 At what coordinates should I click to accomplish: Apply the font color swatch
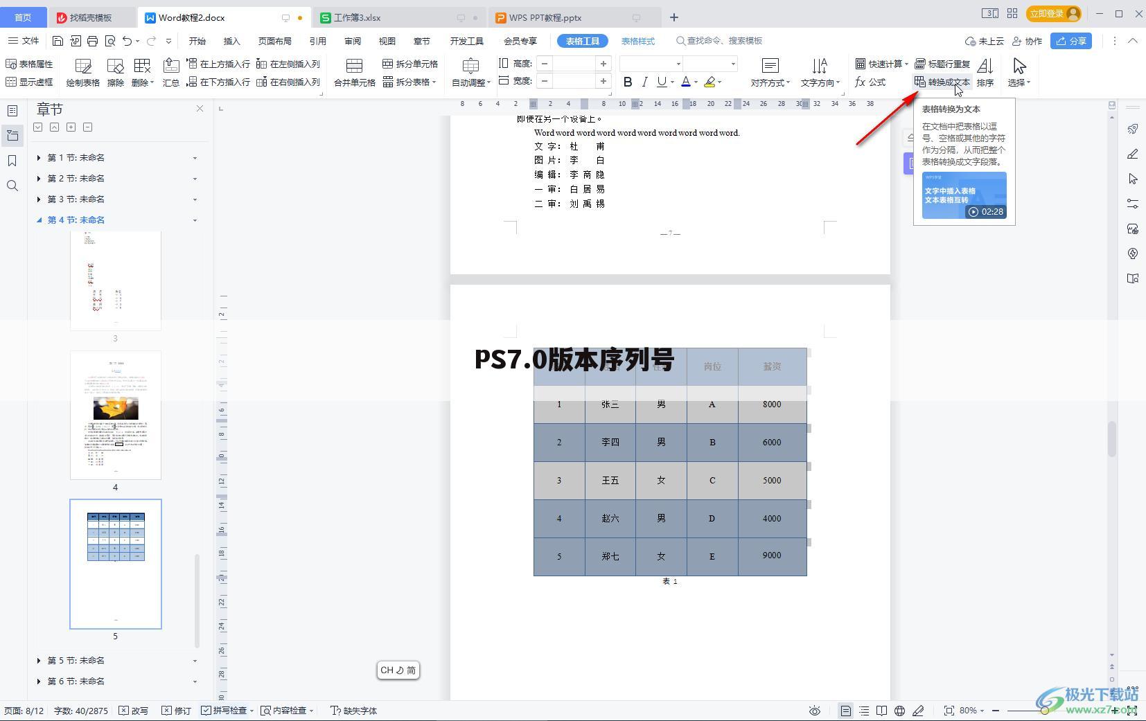[686, 82]
